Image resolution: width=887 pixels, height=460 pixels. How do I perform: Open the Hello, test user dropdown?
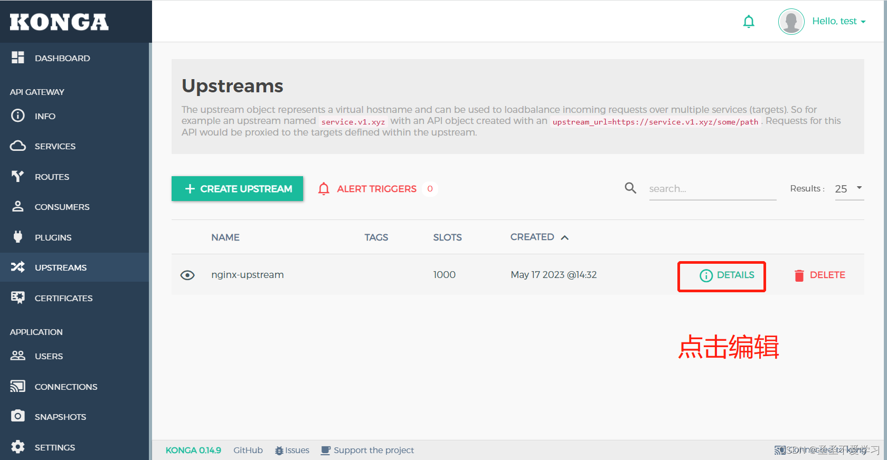(839, 21)
